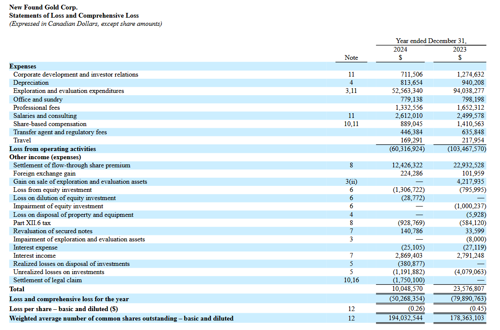Click the 2023 loss from operating activities (103,467,570)
Image resolution: width=500 pixels, height=330 pixels.
click(x=466, y=149)
